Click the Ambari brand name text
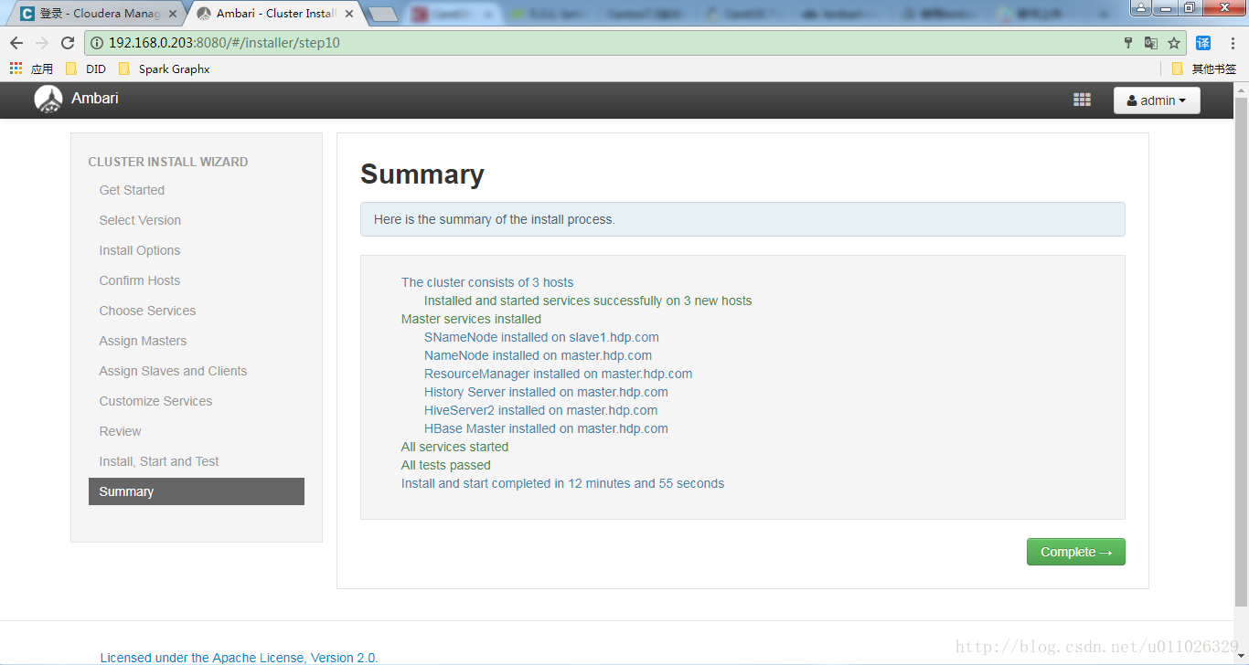 (95, 98)
